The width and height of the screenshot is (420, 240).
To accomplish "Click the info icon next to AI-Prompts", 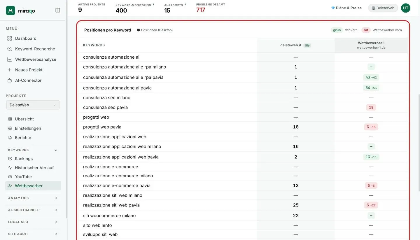I will tap(186, 4).
